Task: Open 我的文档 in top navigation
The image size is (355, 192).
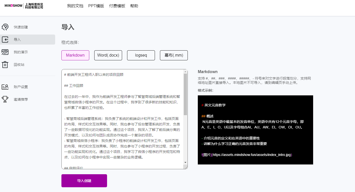Action: pos(75,6)
